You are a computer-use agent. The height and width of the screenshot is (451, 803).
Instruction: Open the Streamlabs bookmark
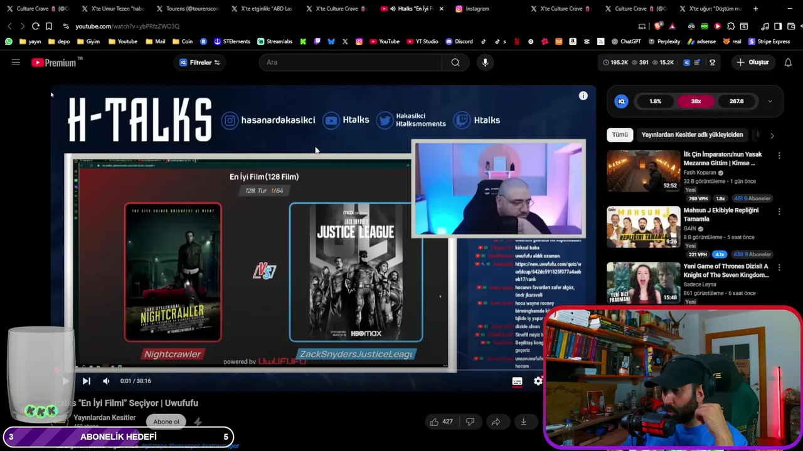(x=275, y=41)
